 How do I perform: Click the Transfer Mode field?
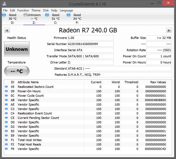91,56
